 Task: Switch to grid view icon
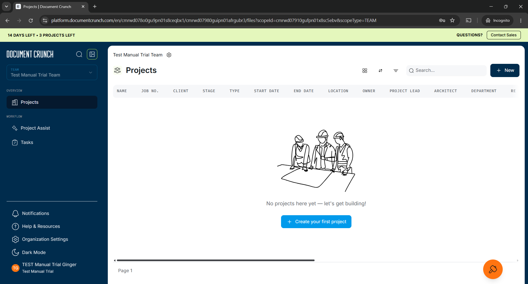point(365,71)
